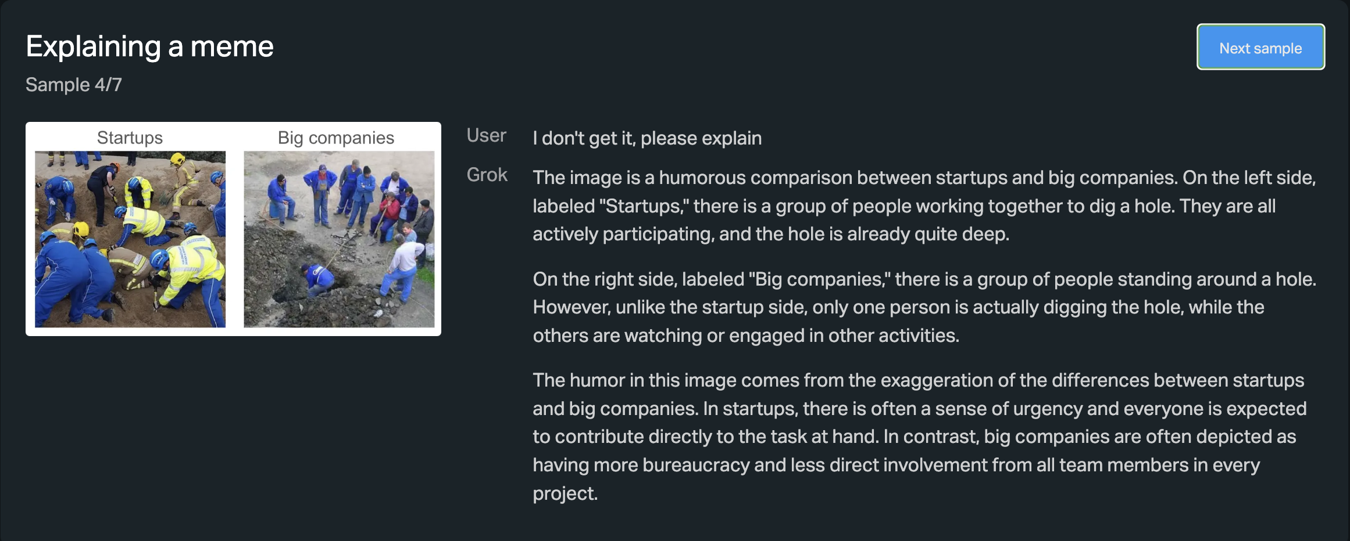Click the paragraph starting "On the right side"
The height and width of the screenshot is (541, 1350).
pos(923,307)
